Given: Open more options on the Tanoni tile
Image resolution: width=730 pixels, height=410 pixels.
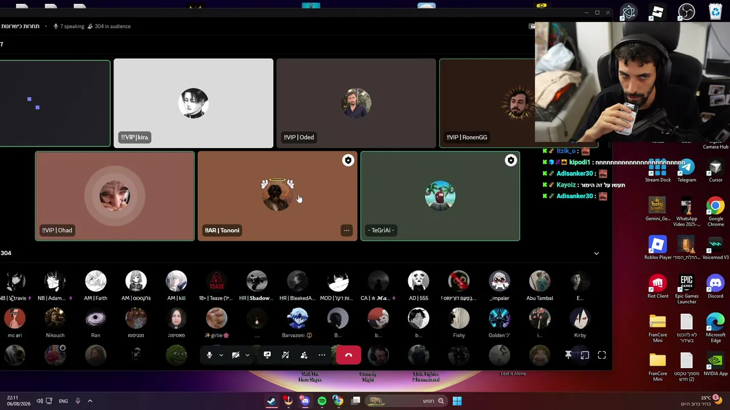Looking at the screenshot, I should point(347,231).
